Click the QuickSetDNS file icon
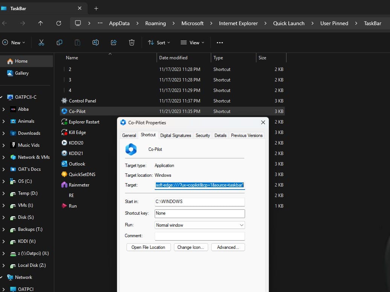 pos(64,174)
